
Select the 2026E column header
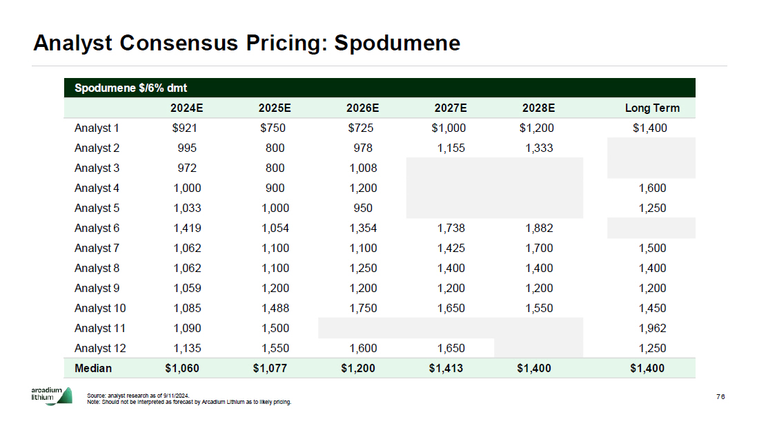pyautogui.click(x=362, y=108)
